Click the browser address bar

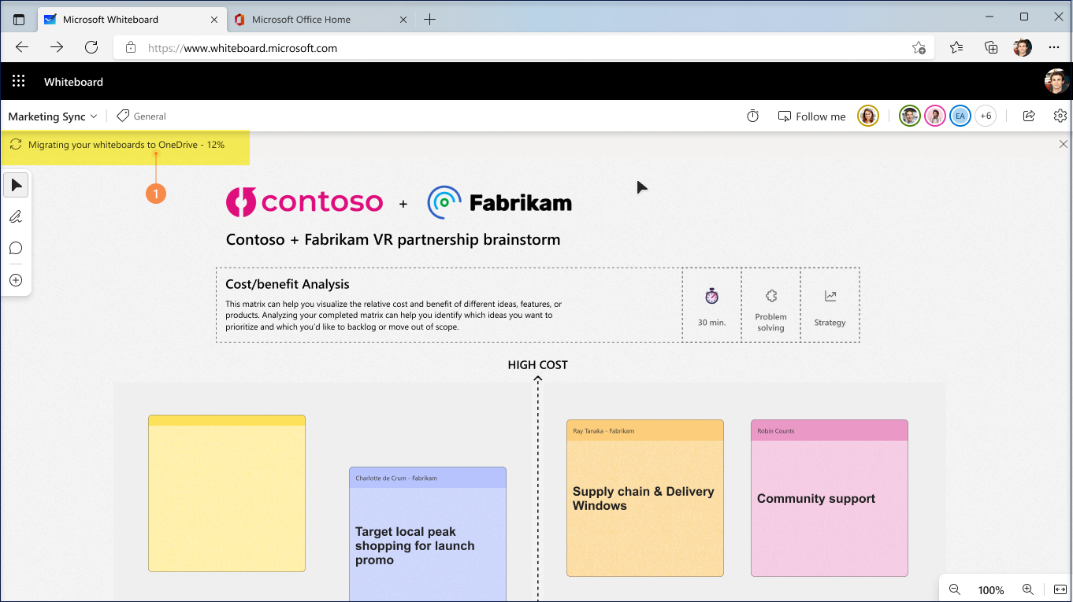(x=520, y=48)
